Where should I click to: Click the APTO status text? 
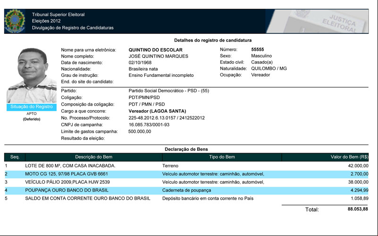coord(32,114)
